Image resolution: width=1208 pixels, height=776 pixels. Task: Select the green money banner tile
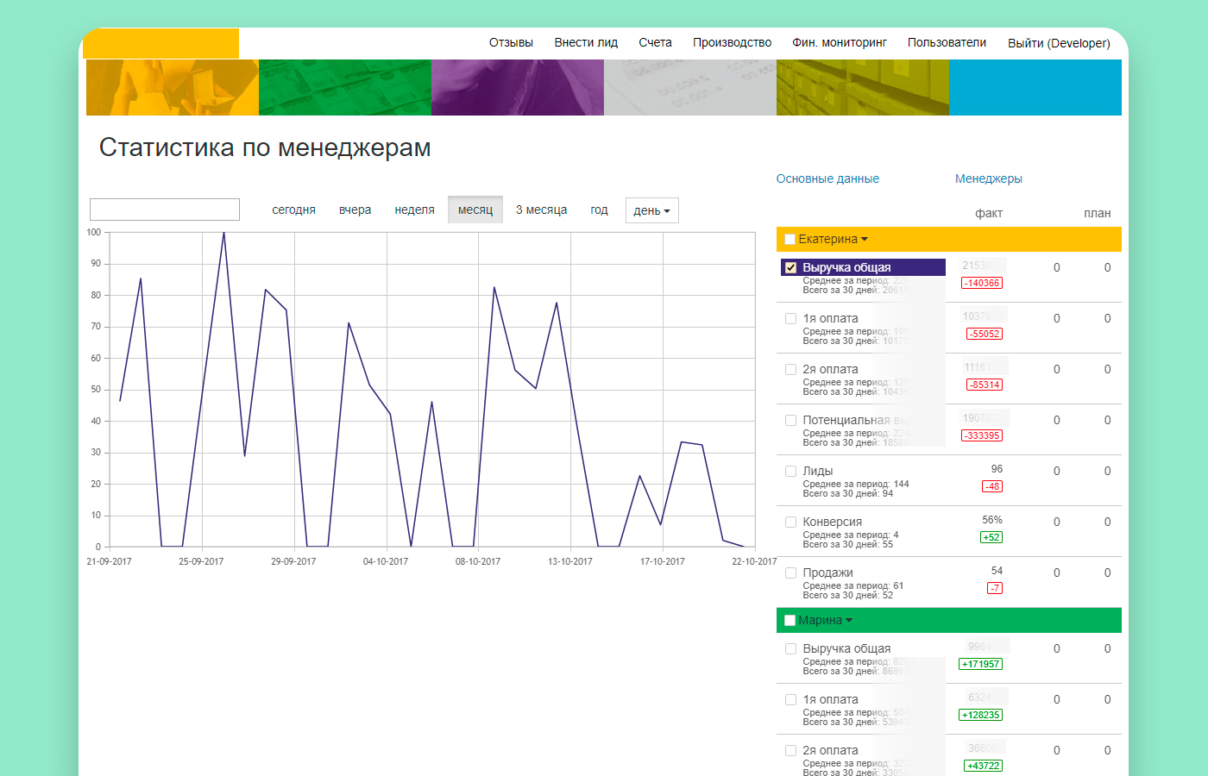pos(345,87)
